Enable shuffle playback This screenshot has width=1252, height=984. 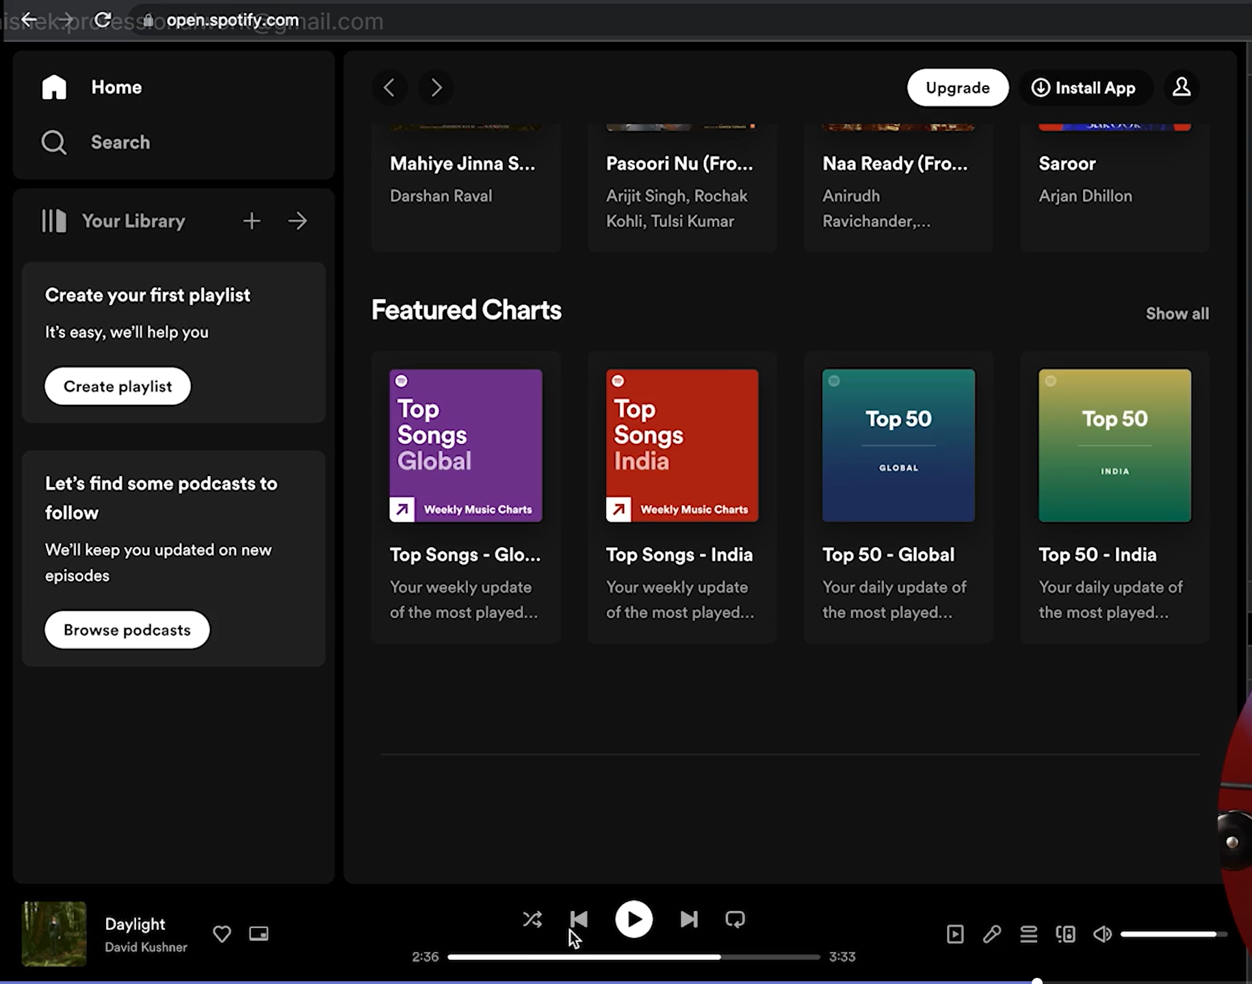(533, 920)
